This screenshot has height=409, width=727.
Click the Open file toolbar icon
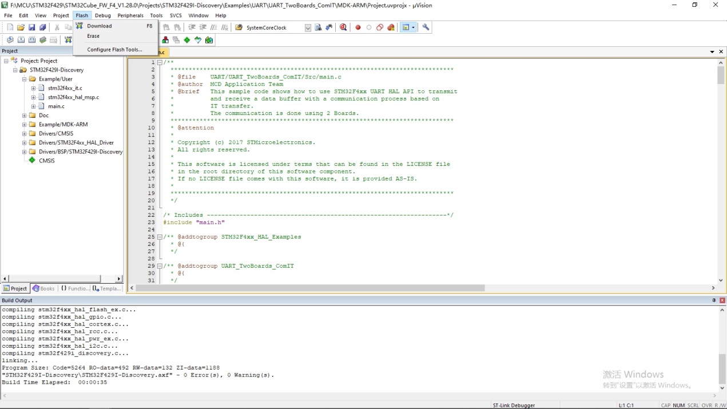pos(21,27)
